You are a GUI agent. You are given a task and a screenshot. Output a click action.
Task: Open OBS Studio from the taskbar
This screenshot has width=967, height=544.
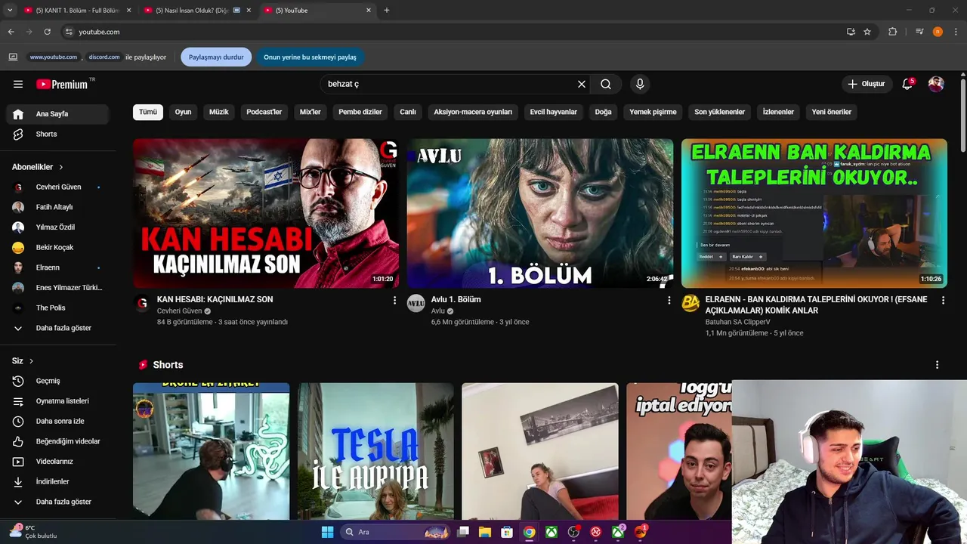coord(573,532)
